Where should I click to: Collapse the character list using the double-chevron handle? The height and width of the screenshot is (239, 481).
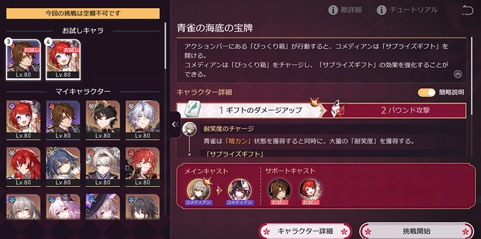point(175,124)
